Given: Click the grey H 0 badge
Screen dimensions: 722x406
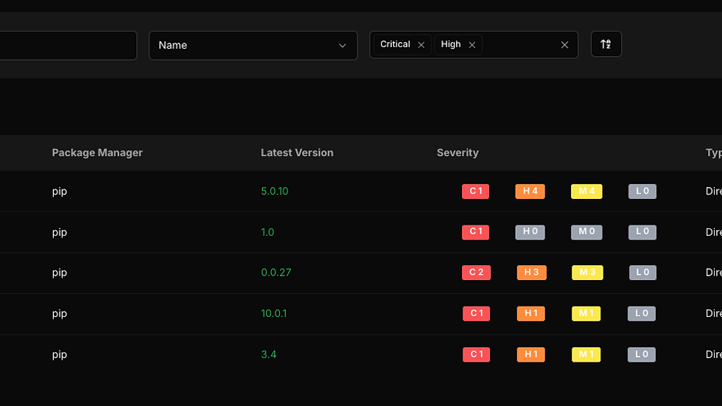Looking at the screenshot, I should [x=530, y=232].
